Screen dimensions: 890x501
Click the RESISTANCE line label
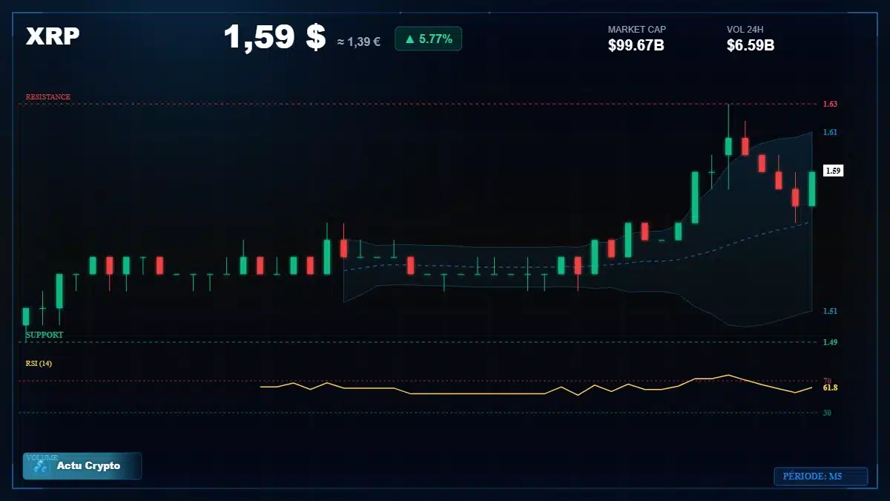(48, 97)
